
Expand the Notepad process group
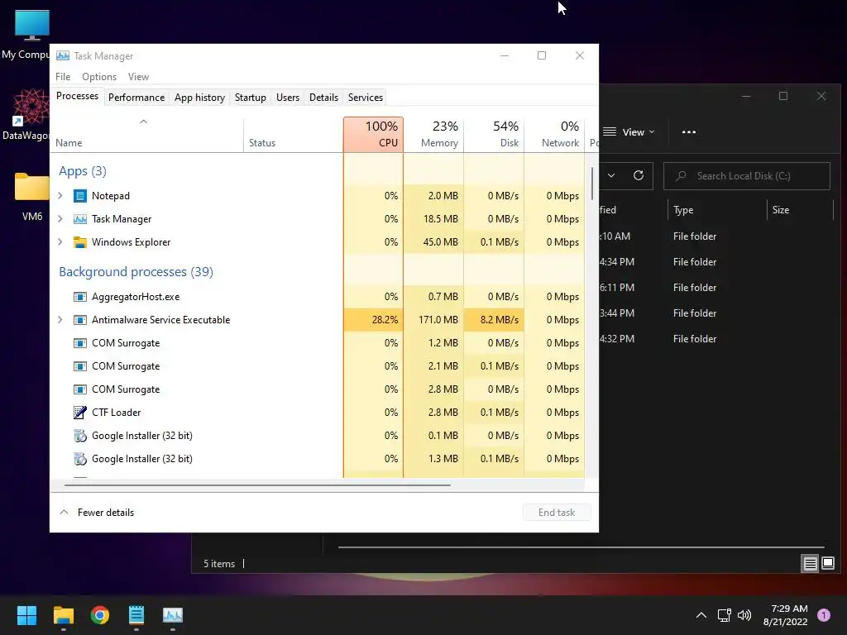point(60,196)
